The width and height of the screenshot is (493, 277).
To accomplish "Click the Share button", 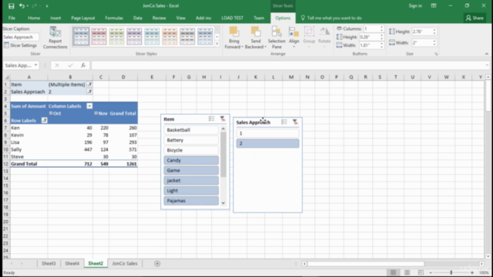I will coord(475,18).
